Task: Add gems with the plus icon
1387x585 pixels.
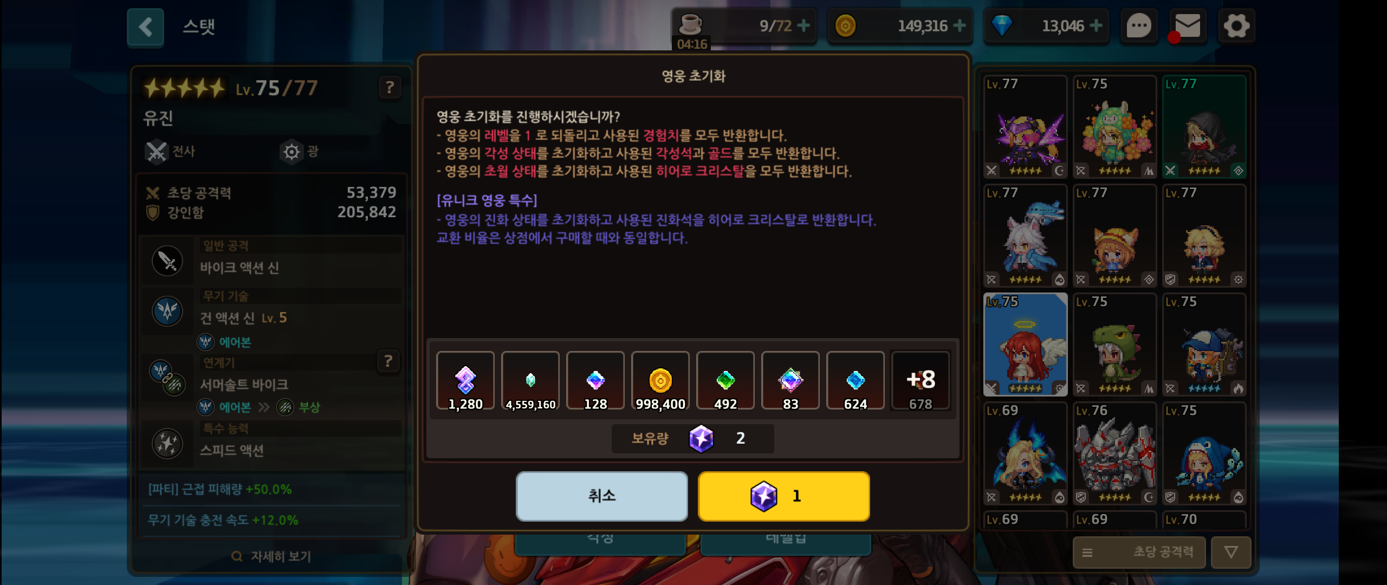Action: pos(1096,25)
